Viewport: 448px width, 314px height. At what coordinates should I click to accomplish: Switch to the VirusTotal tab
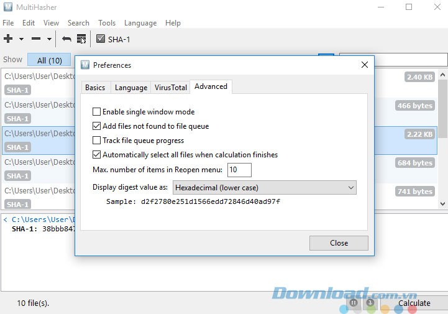tap(170, 88)
